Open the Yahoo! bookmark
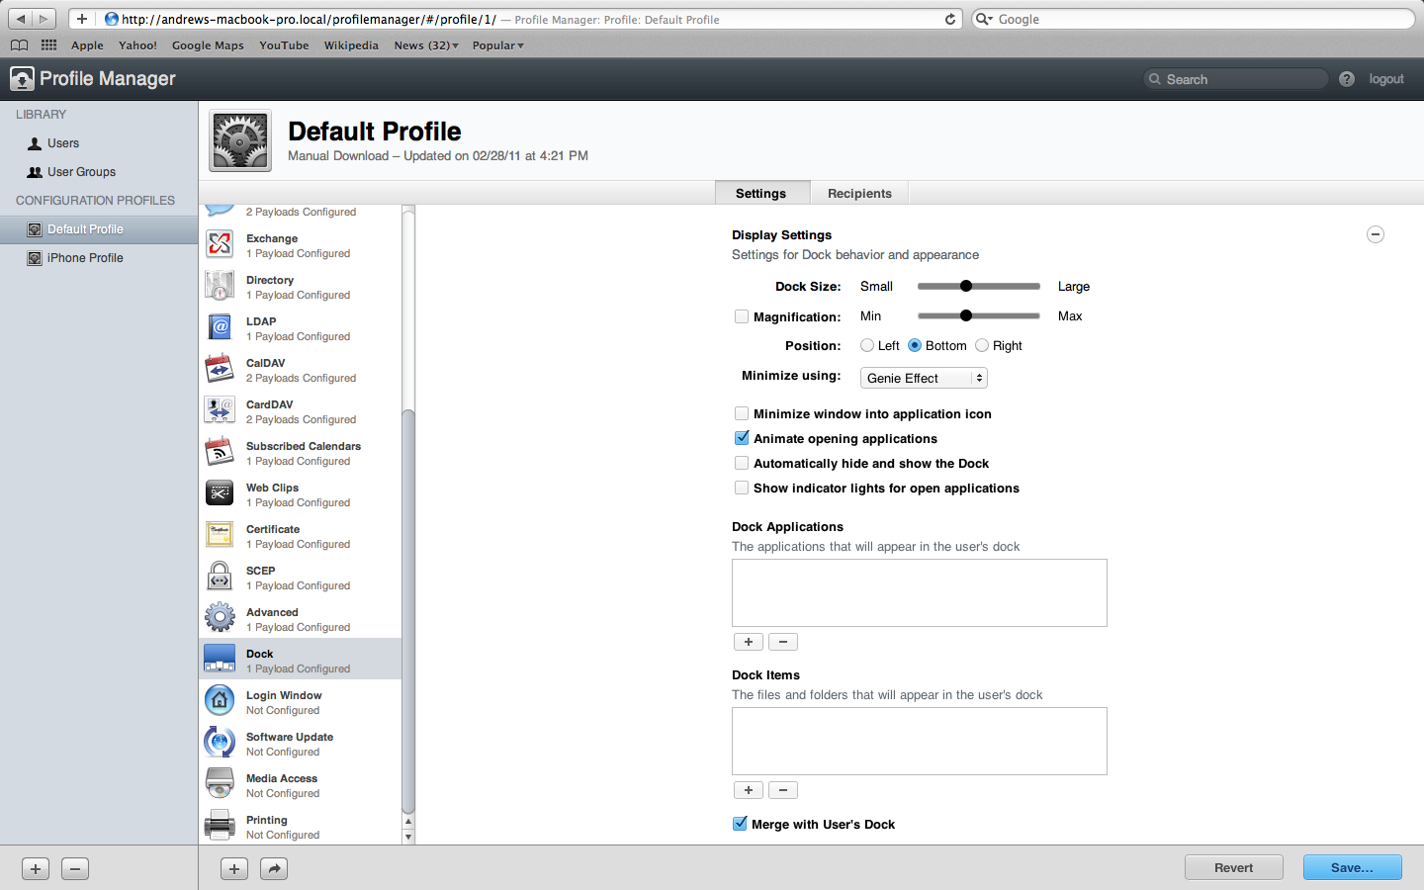This screenshot has height=890, width=1424. 137,45
